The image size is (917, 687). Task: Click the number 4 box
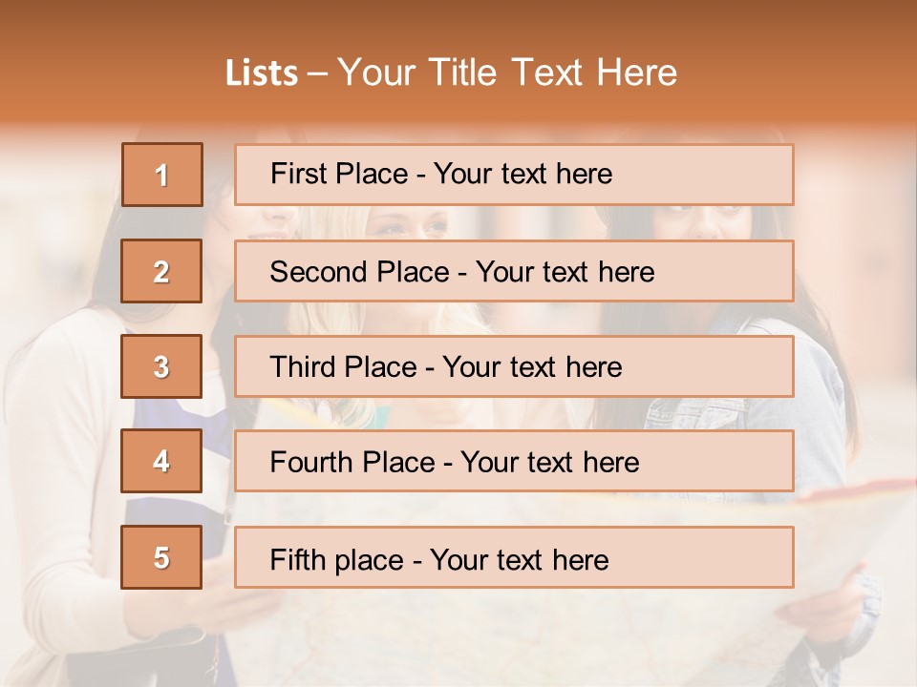tap(161, 461)
